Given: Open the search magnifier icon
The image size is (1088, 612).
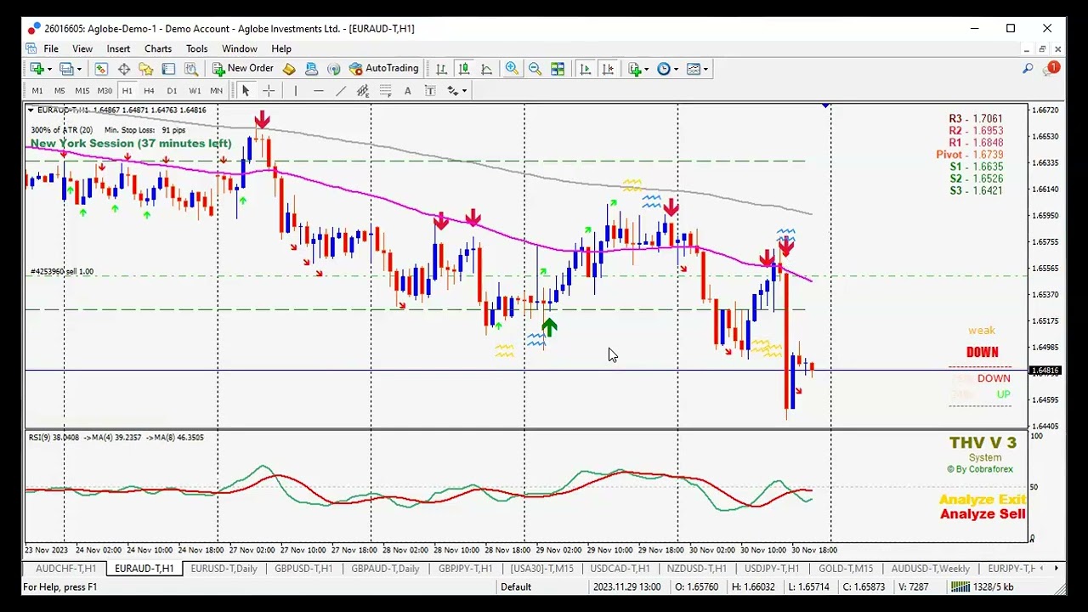Looking at the screenshot, I should 1028,69.
